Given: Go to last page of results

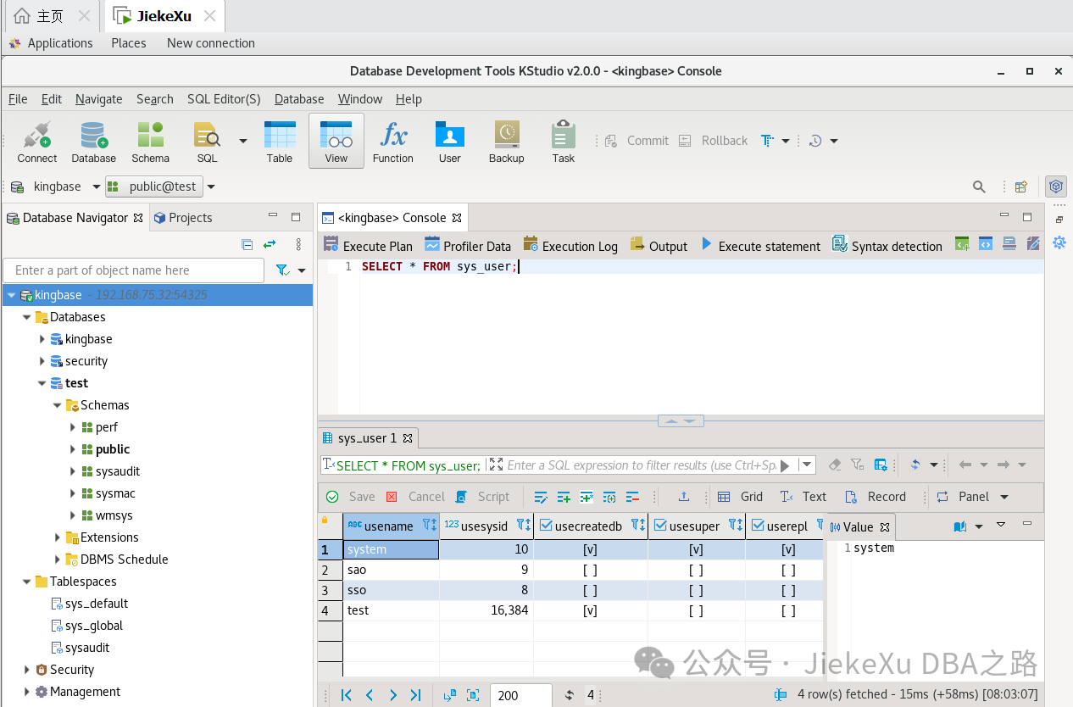Looking at the screenshot, I should coord(415,695).
